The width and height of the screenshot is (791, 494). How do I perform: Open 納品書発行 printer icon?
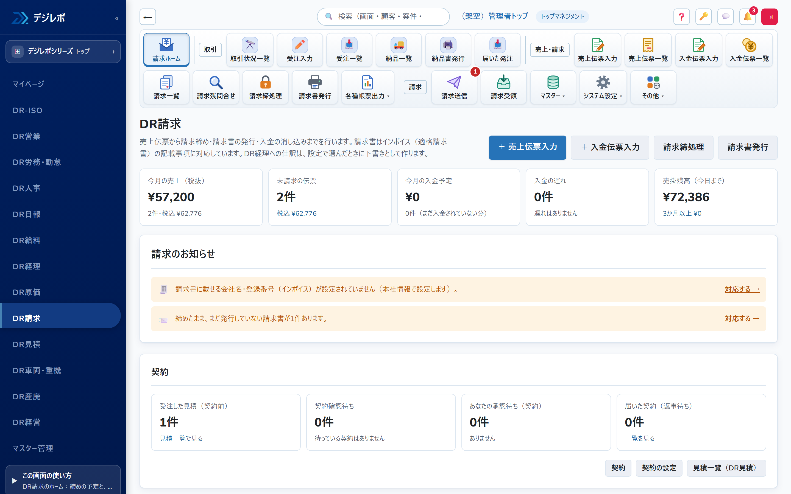click(x=448, y=50)
